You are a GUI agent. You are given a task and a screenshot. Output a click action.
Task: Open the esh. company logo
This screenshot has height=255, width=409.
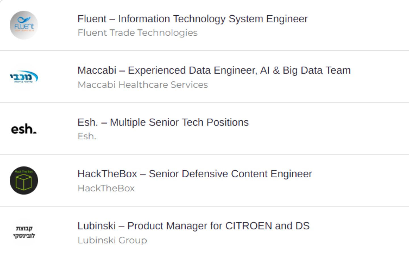[x=24, y=129]
